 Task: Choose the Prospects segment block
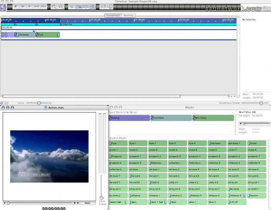[118, 156]
